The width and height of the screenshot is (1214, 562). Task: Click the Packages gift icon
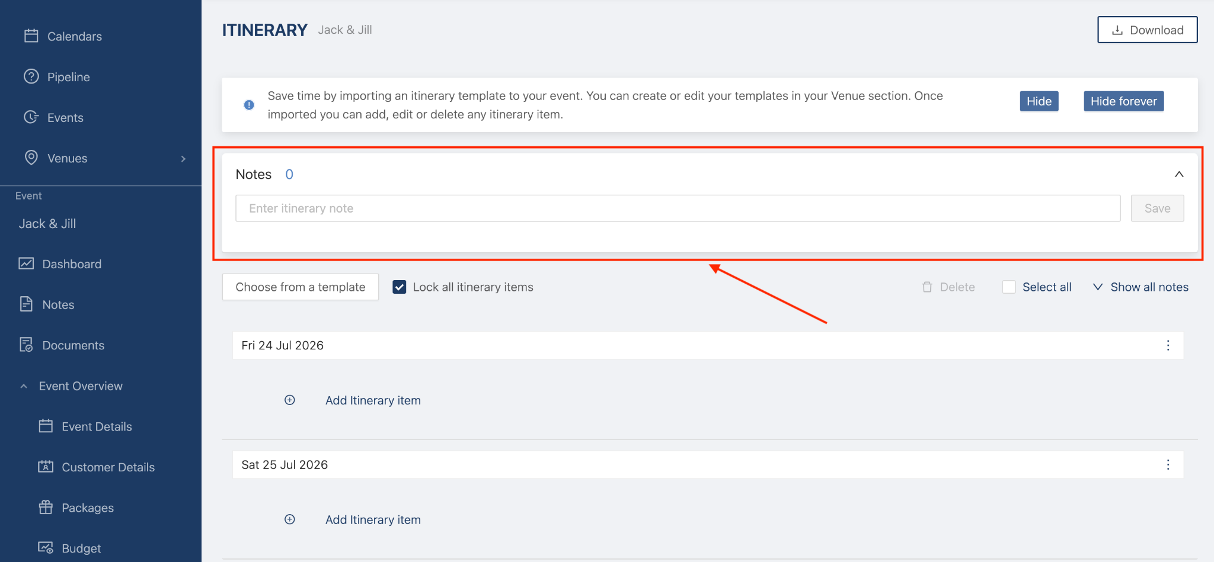[46, 508]
